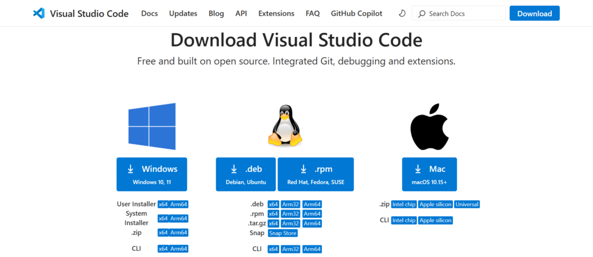Click the Visual Studio Code logo icon
593x257 pixels.
39,14
